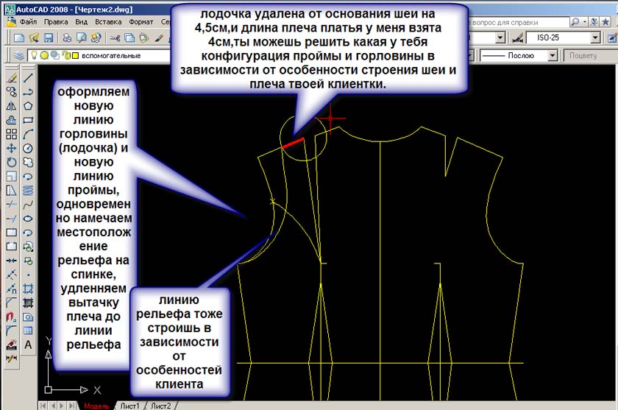Open the Layer Properties Manager icon
The image size is (618, 410).
[x=19, y=55]
